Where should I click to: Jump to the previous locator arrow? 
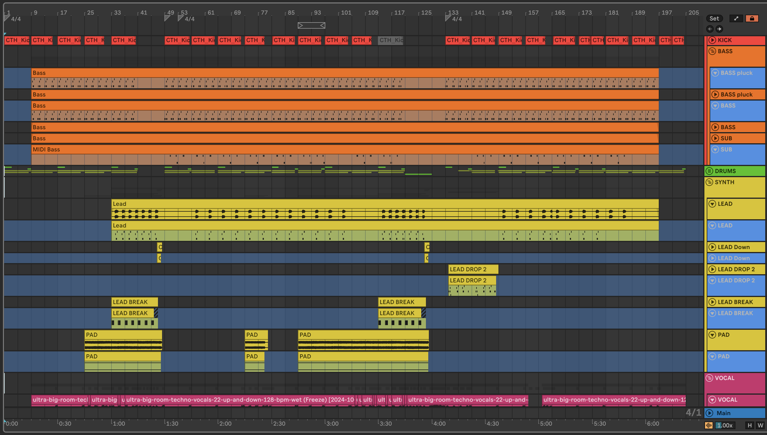[710, 29]
